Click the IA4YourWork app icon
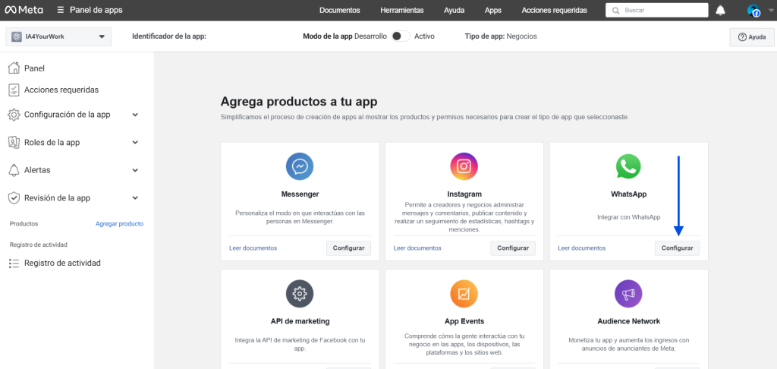The width and height of the screenshot is (777, 369). [x=15, y=36]
